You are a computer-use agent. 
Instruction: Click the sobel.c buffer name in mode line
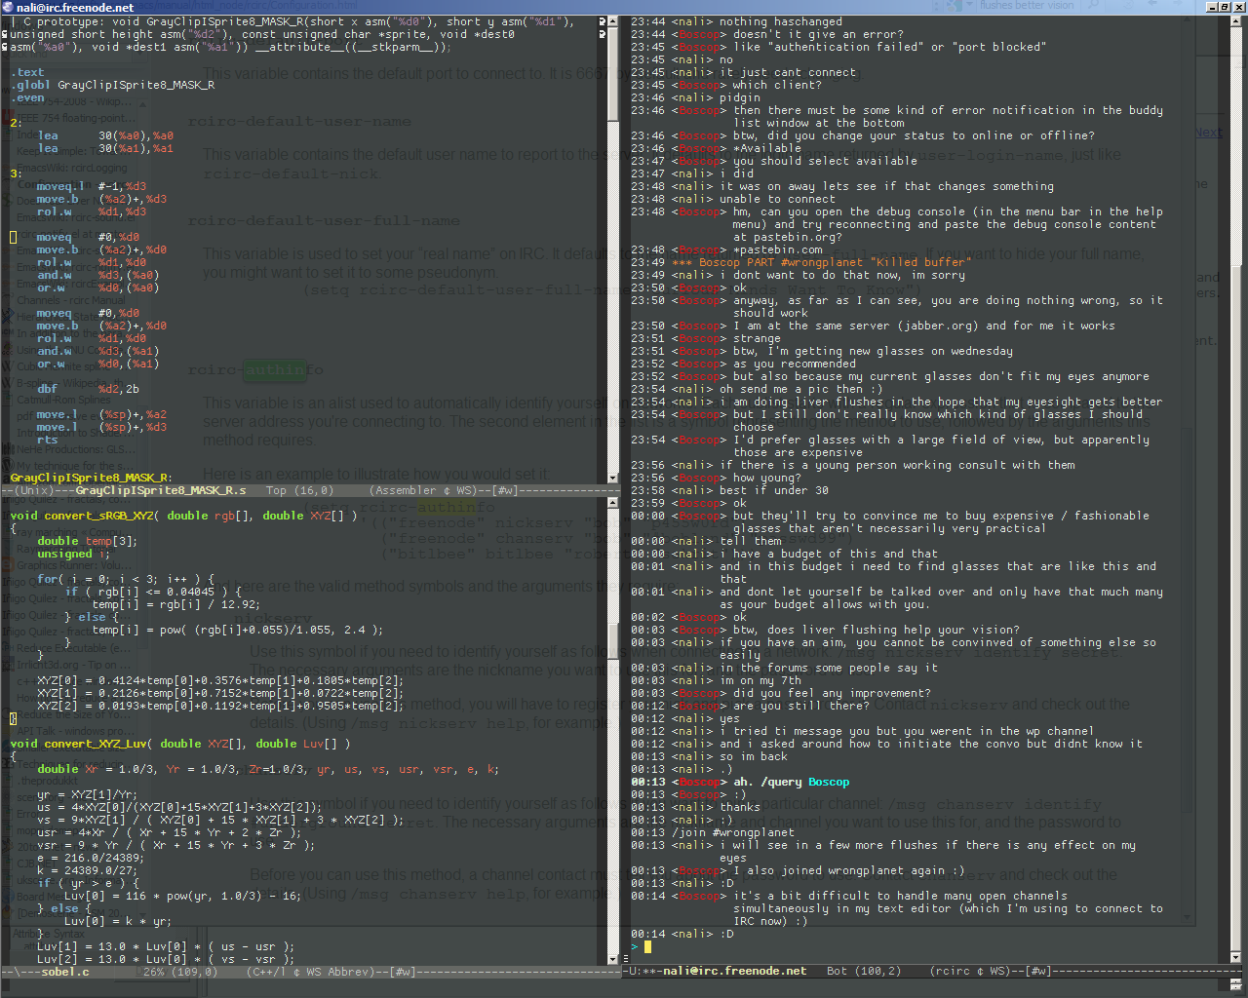(x=61, y=972)
